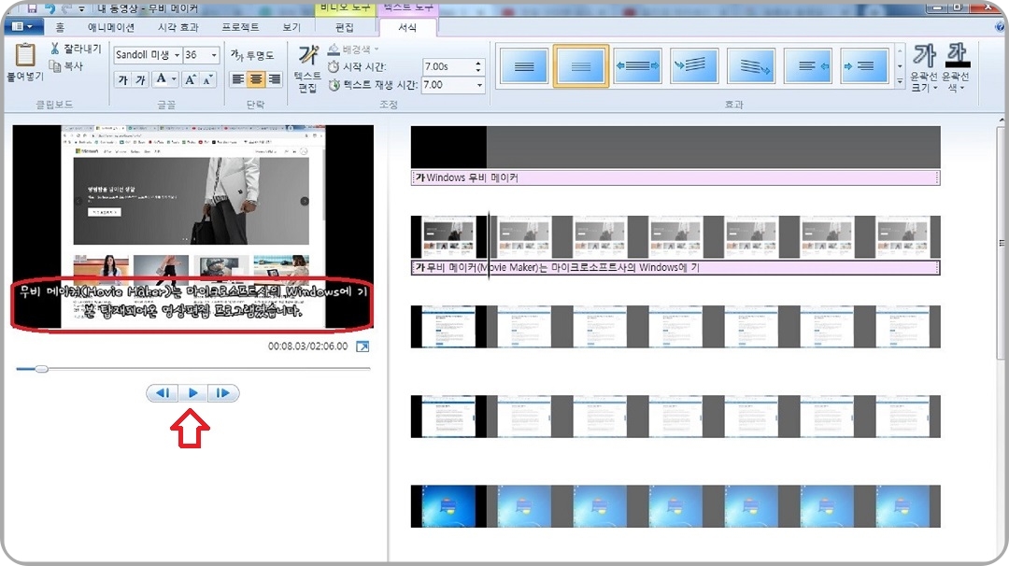Screen dimensions: 1009x566
Task: Select the 'Windows 무비 메이커' title caption strip
Action: point(675,177)
